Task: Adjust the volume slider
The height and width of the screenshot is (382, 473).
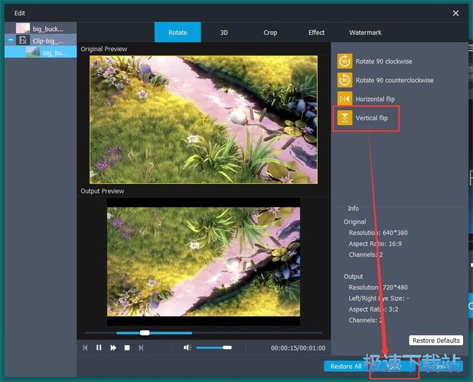Action: coord(214,347)
